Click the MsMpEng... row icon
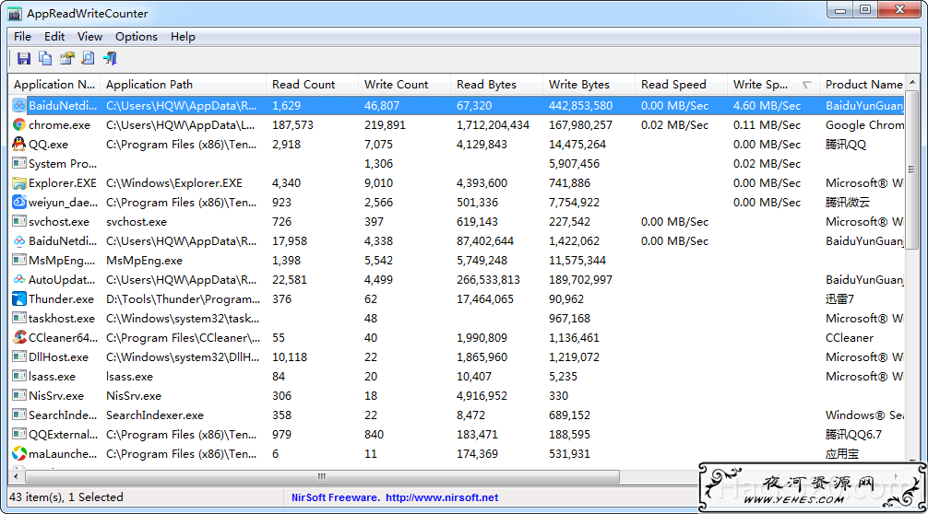 [19, 260]
